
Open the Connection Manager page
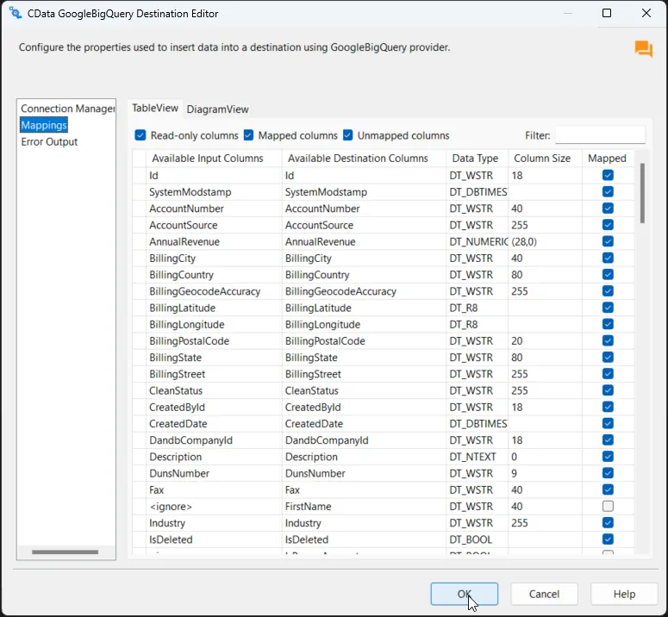tap(67, 109)
